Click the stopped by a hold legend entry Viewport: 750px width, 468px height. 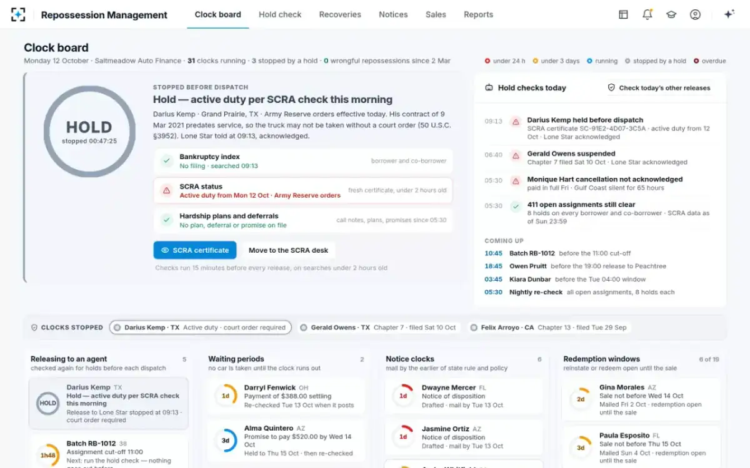[655, 61]
